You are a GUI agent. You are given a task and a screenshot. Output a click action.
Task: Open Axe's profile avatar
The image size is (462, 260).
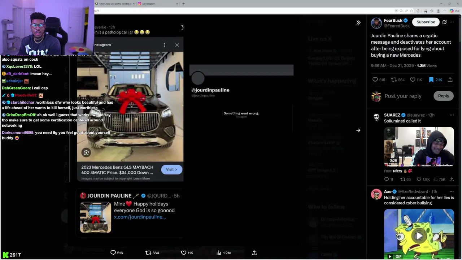(x=376, y=195)
